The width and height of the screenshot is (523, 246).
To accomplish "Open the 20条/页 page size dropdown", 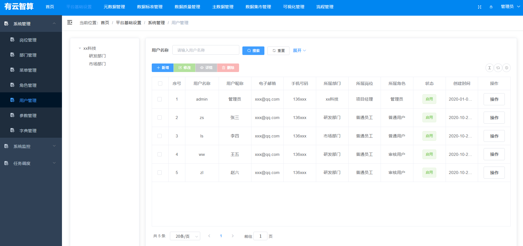I will tap(185, 236).
